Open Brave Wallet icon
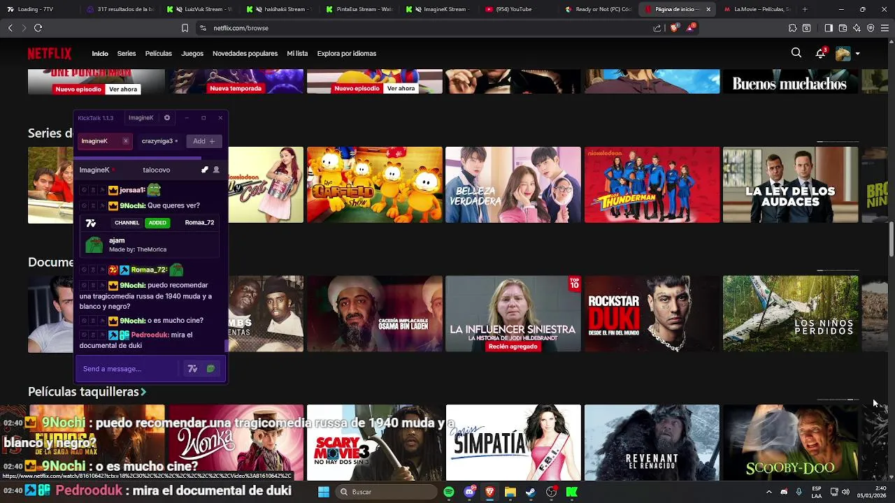This screenshot has width=895, height=503. tap(843, 28)
